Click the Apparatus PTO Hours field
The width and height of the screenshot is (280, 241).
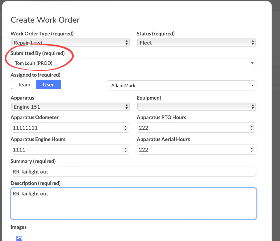coord(197,128)
